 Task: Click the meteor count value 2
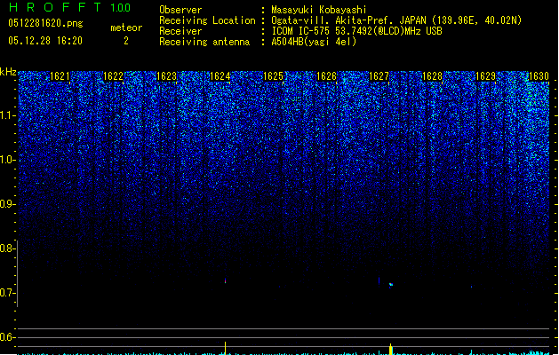[x=126, y=41]
